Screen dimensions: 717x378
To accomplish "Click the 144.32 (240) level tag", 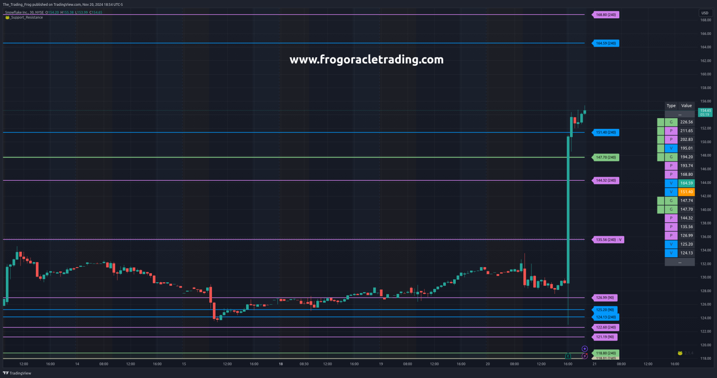I will (x=605, y=180).
